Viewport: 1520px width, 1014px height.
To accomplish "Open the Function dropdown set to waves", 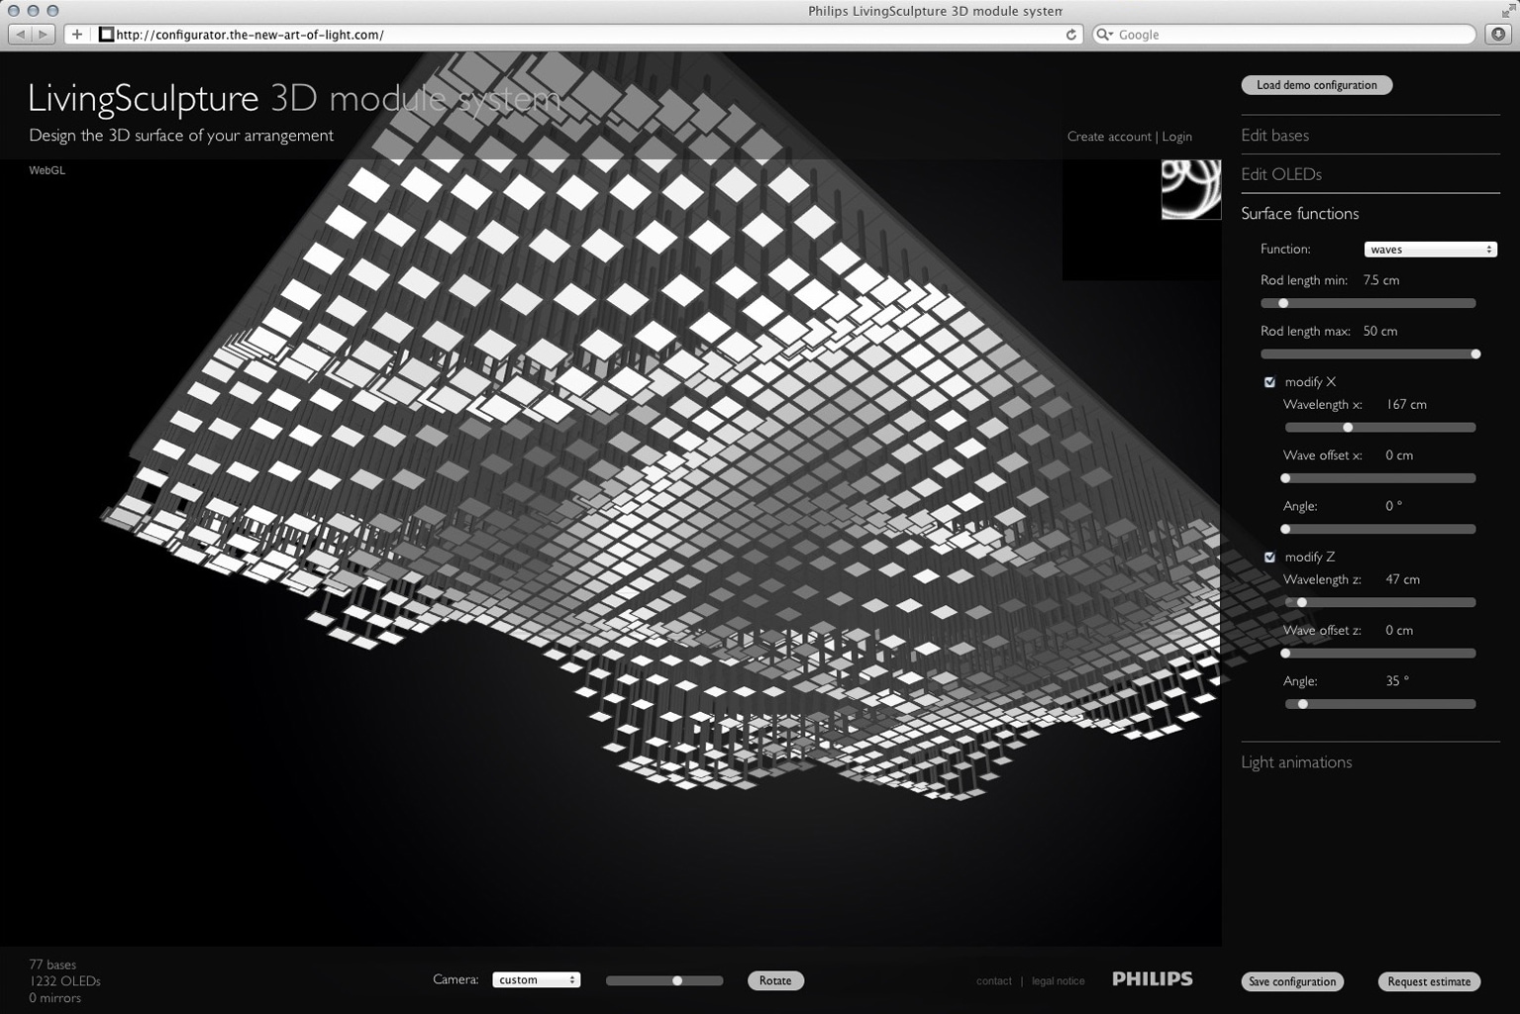I will click(x=1430, y=250).
